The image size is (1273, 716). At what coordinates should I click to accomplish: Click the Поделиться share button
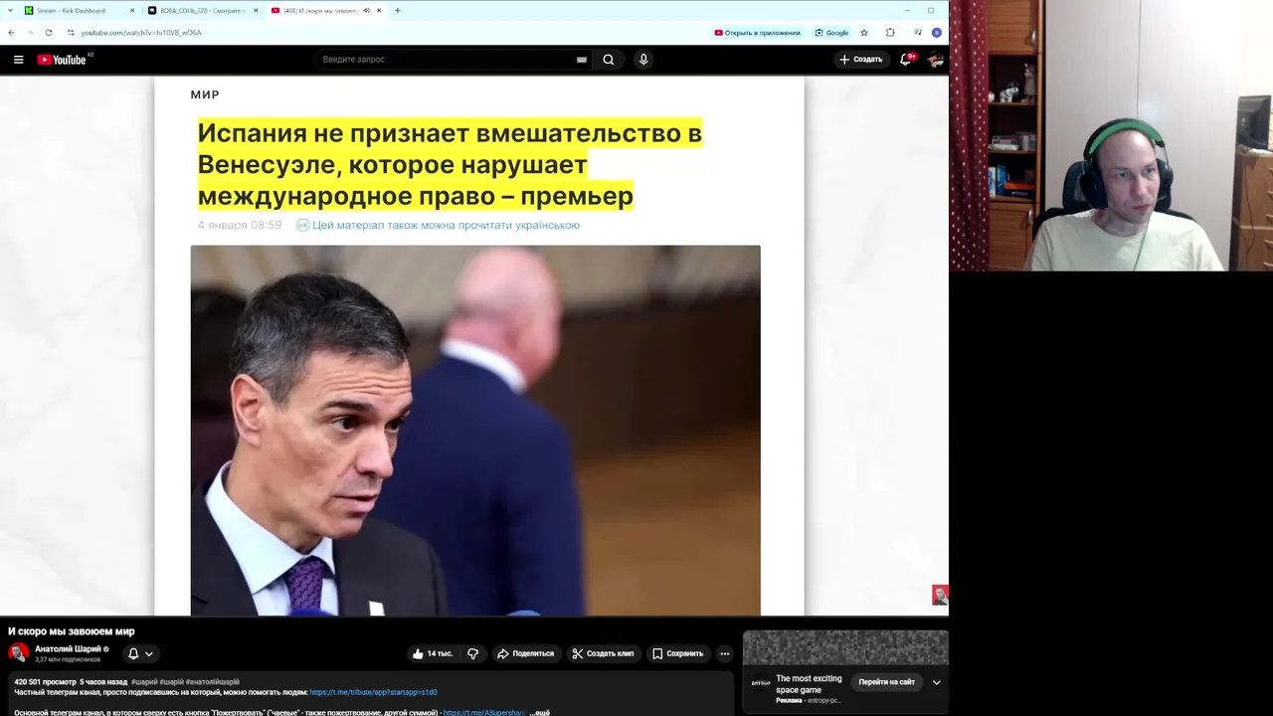(525, 653)
